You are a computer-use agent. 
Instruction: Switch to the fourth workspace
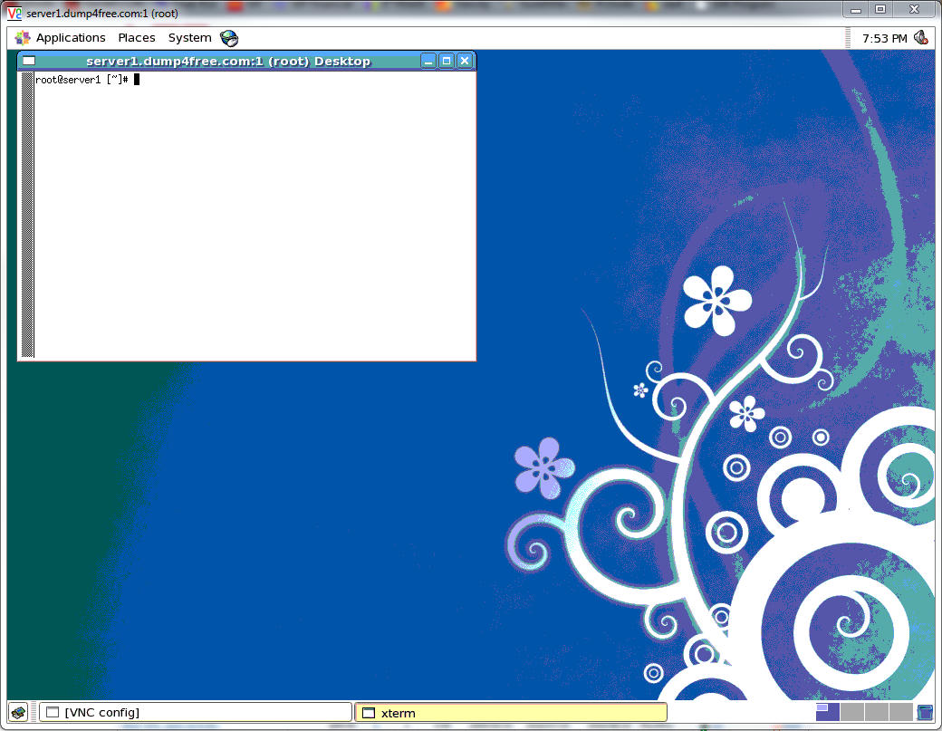901,712
